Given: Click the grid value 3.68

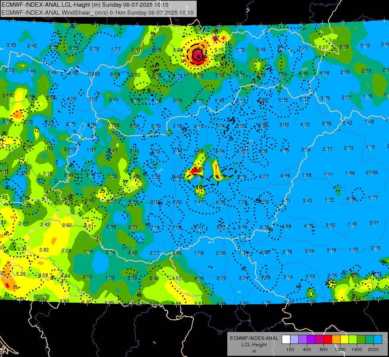Looking at the screenshot, I should click(344, 46).
